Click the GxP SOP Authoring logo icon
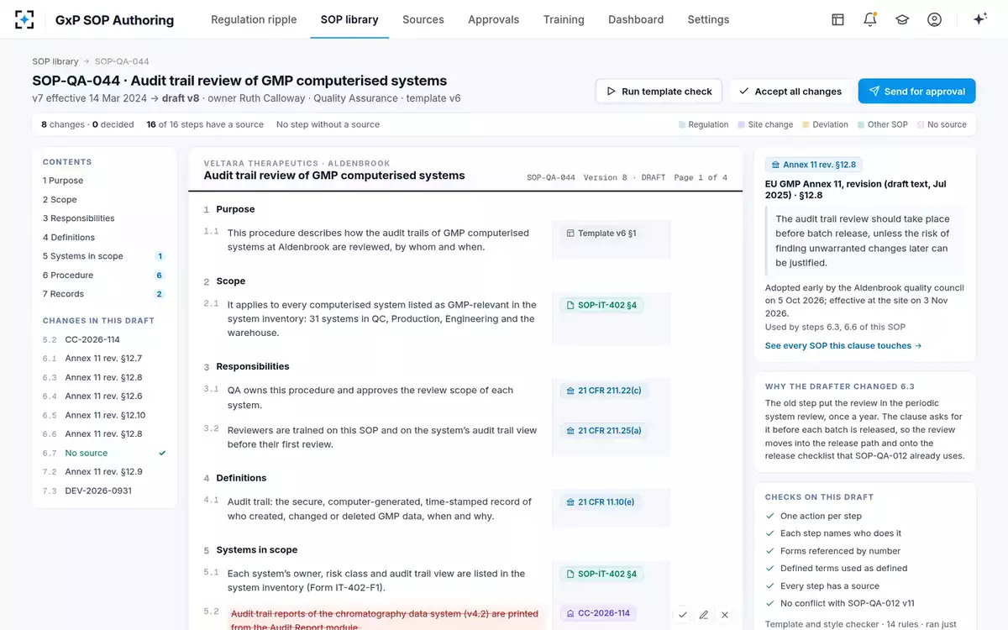The image size is (1008, 630). 25,19
